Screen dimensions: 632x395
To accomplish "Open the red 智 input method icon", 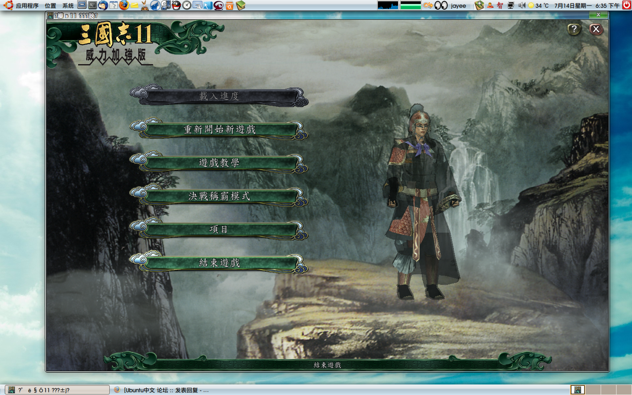I will pyautogui.click(x=500, y=5).
